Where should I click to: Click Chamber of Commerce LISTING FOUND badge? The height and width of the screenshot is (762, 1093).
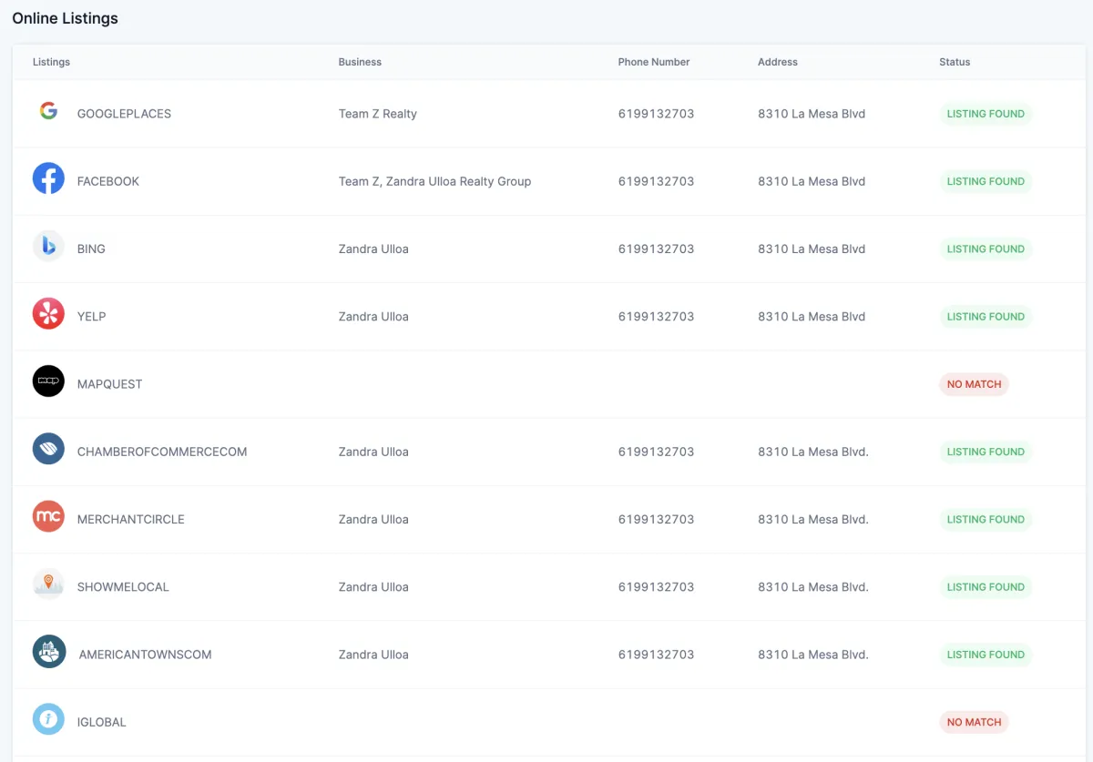pos(986,452)
